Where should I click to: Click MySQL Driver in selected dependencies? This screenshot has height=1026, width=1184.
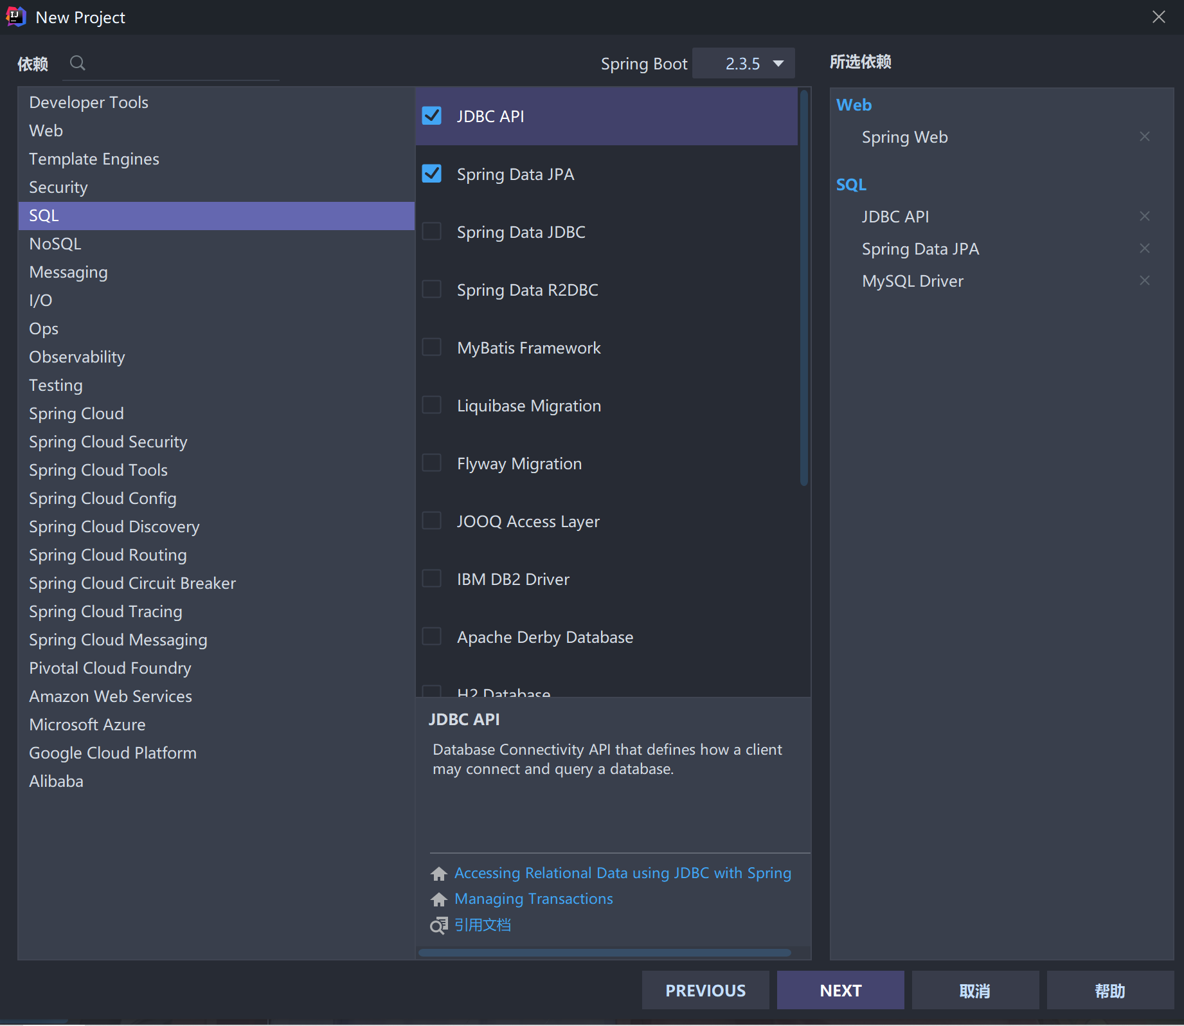click(913, 281)
